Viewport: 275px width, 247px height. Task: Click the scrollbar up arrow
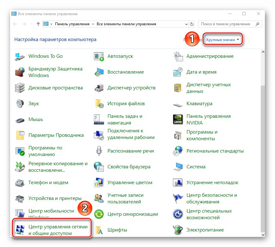[263, 52]
